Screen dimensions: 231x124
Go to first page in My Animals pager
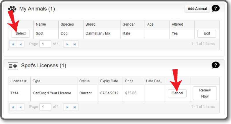click(13, 44)
